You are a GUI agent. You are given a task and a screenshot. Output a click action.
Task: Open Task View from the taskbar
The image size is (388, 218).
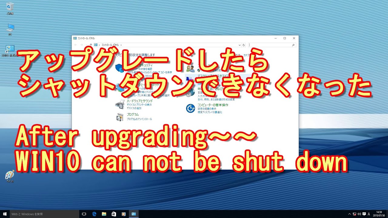pyautogui.click(x=84, y=214)
